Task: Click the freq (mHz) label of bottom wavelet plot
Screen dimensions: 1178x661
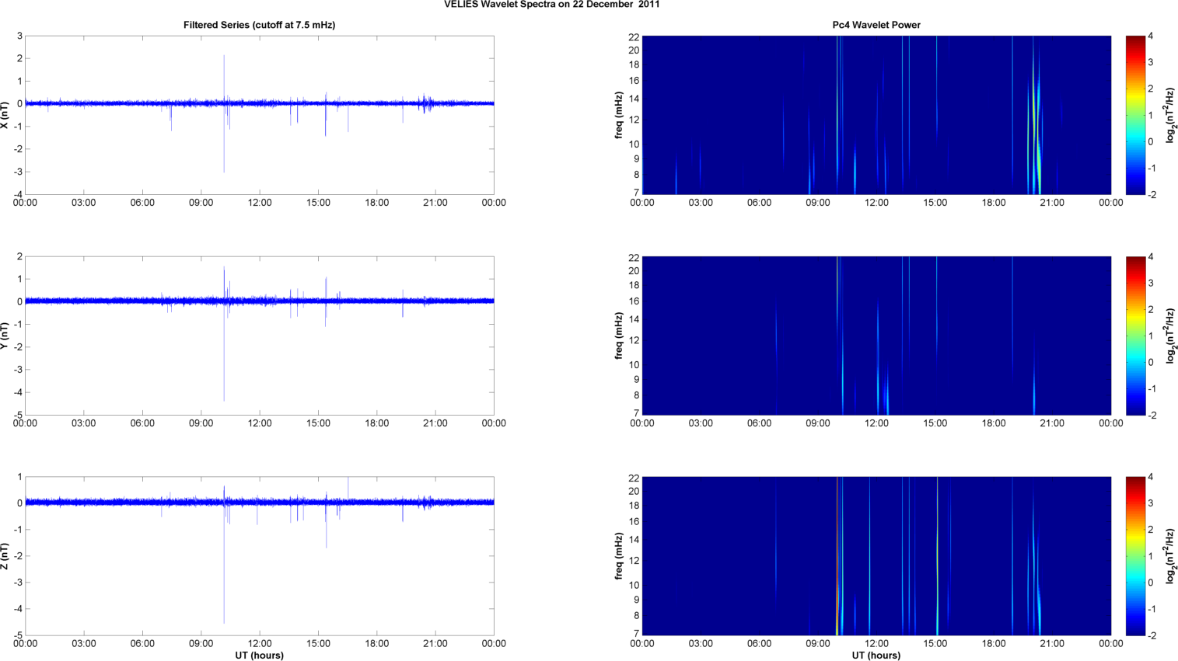Action: 619,556
